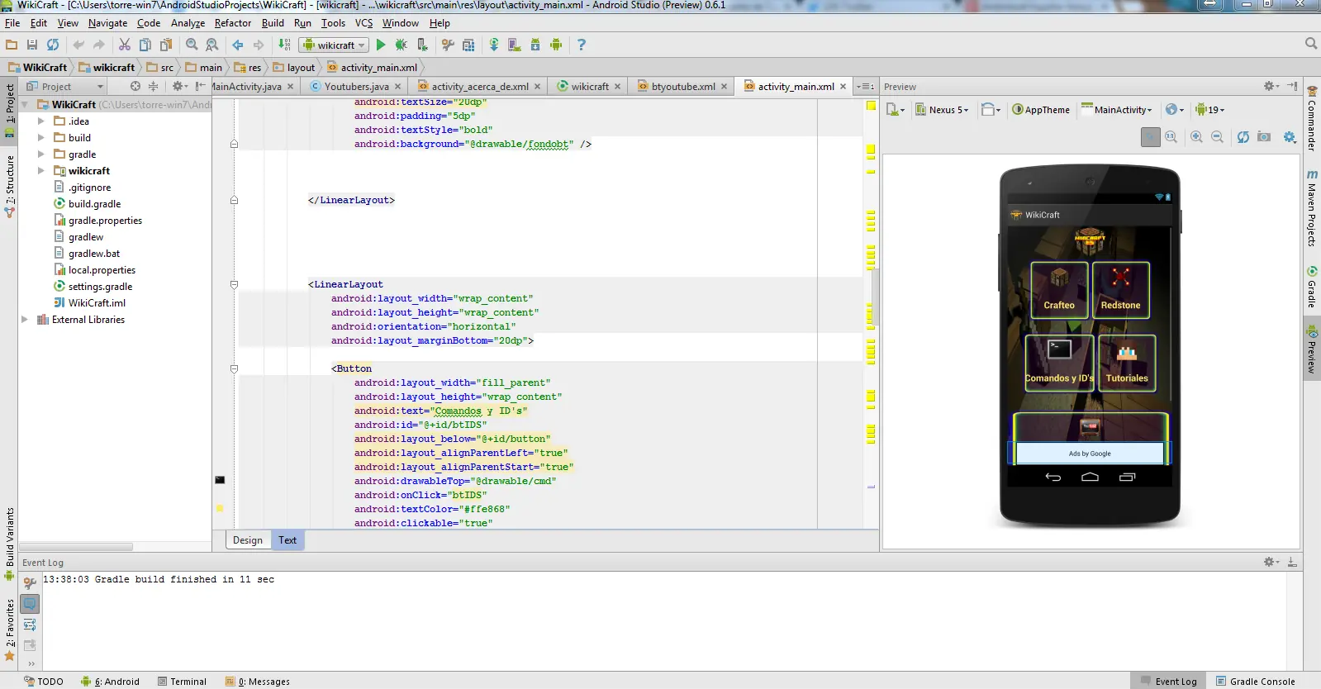Open the 6: Android tool window button
Image resolution: width=1321 pixels, height=689 pixels.
(110, 682)
